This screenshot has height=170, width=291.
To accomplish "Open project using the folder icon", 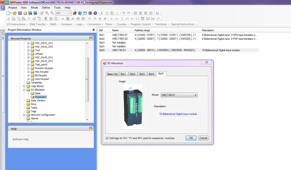I will click(15, 13).
